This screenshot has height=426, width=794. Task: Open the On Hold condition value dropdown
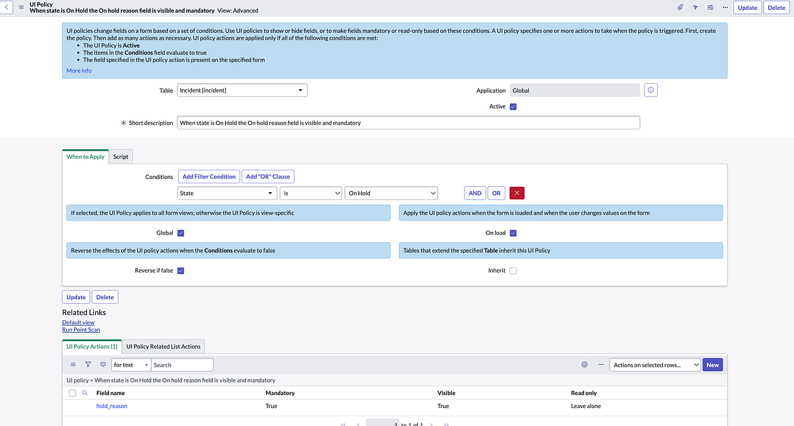(391, 193)
